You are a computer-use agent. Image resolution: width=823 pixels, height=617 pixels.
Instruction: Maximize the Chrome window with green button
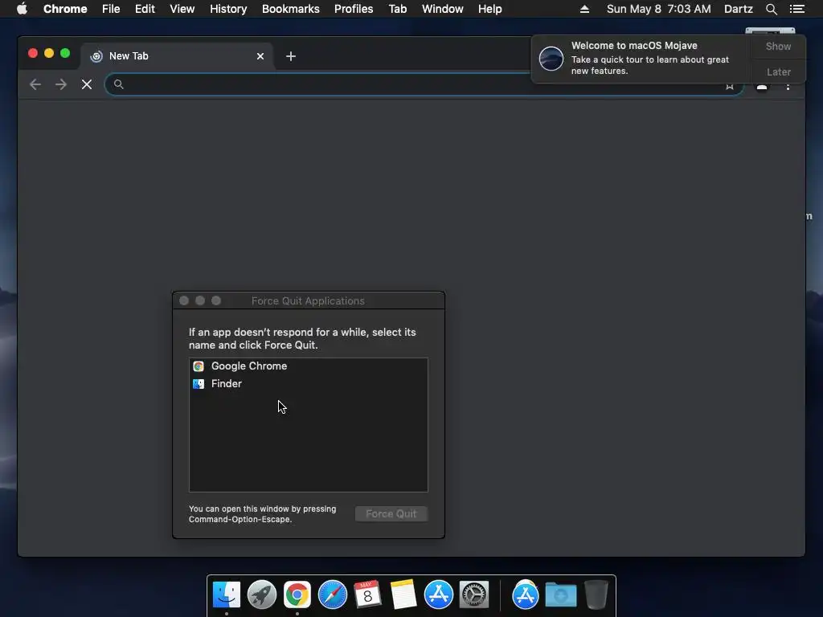coord(65,54)
